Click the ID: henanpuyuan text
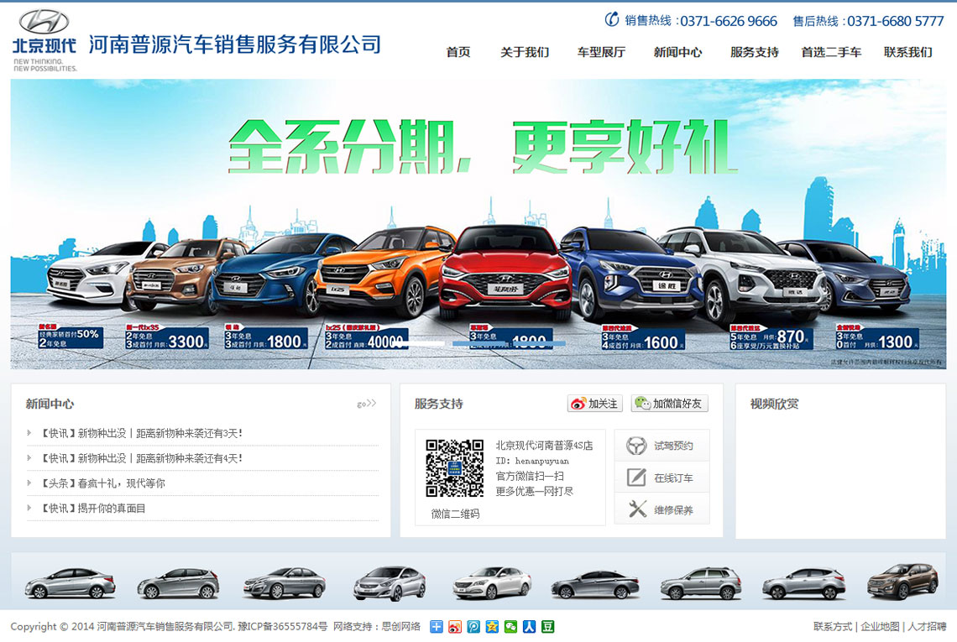Screen dimensions: 957x642 (532, 462)
